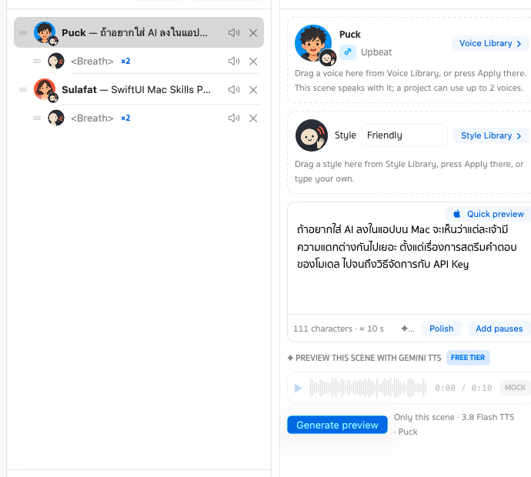Click x2 multiplier on Breath under Sulafat
Image resolution: width=531 pixels, height=477 pixels.
pyautogui.click(x=125, y=118)
